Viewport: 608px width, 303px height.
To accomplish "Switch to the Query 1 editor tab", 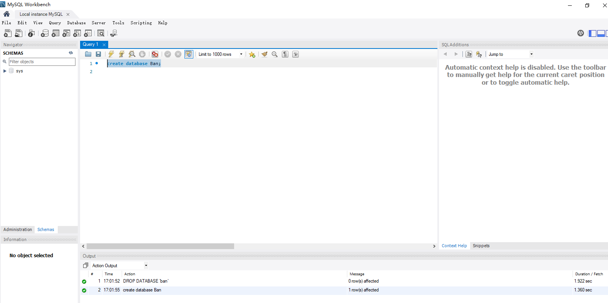I will [90, 44].
